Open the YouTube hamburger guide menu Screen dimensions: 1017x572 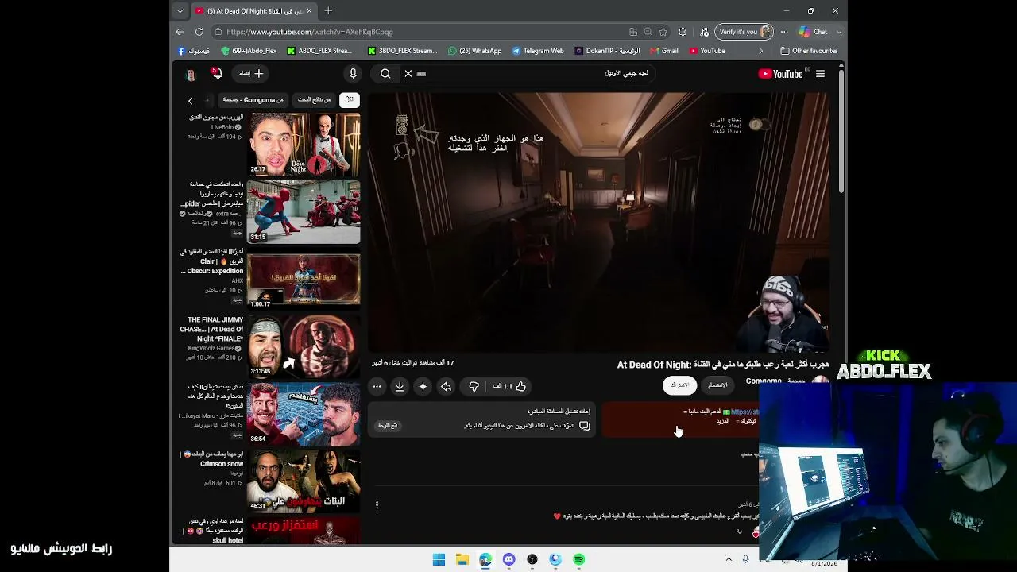pos(820,74)
